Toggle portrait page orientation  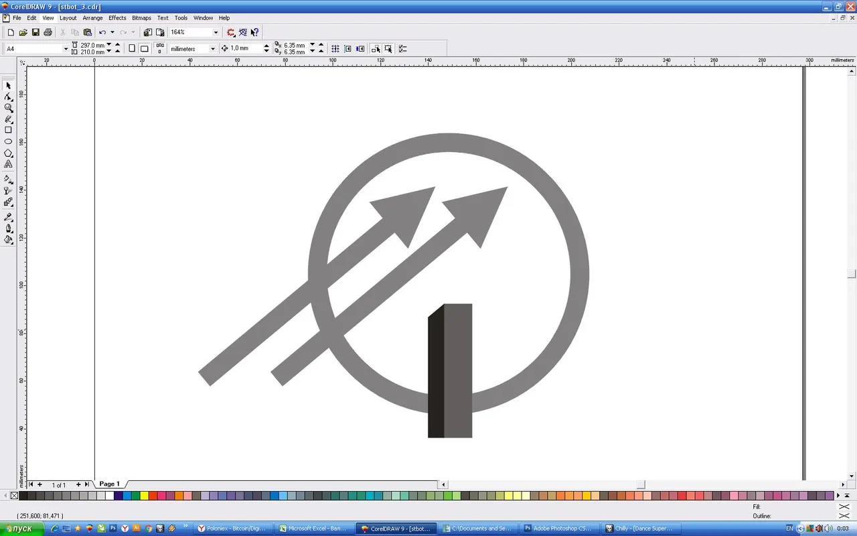[x=132, y=48]
